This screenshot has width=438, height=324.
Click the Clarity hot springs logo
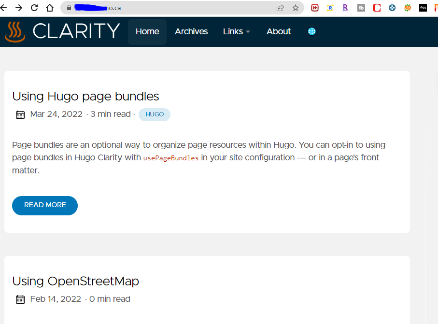click(x=15, y=32)
